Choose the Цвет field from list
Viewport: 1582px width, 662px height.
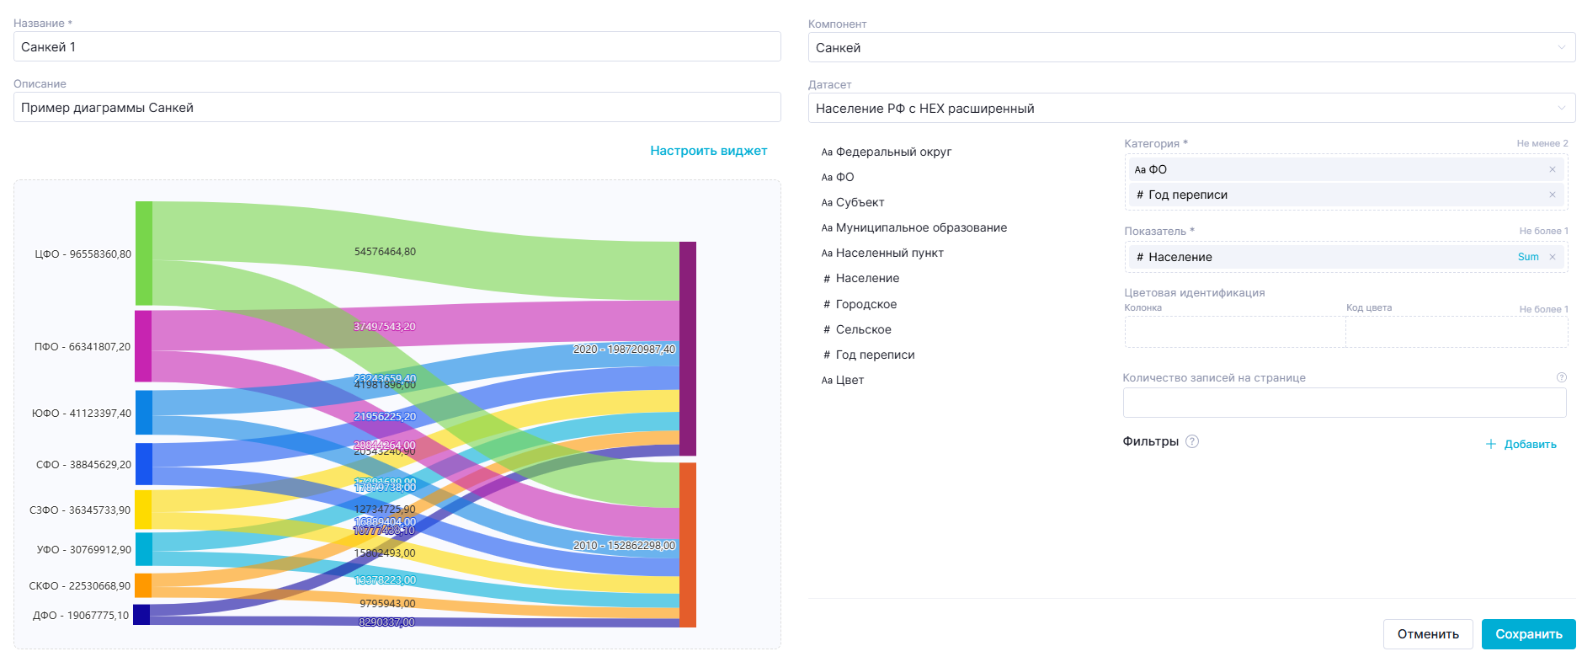click(x=849, y=380)
